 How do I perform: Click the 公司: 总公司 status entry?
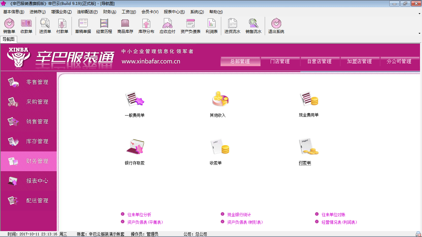[x=195, y=234]
